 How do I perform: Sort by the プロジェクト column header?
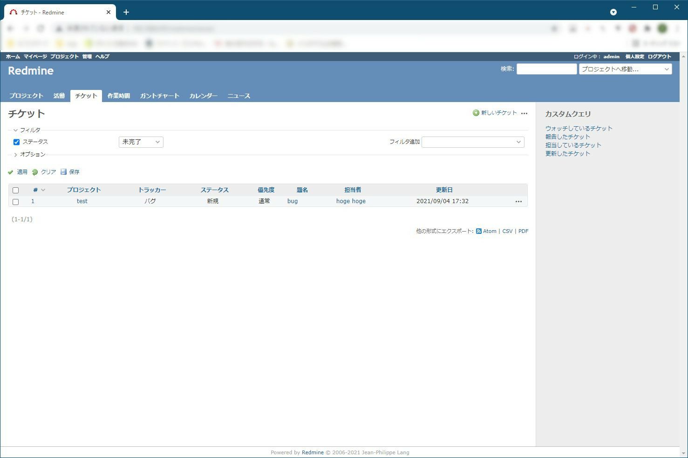tap(84, 190)
